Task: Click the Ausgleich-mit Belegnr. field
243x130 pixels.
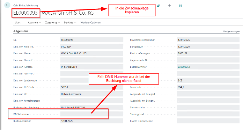Action: [208, 101]
